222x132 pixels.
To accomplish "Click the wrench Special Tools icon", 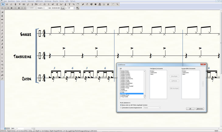I will coord(83,5).
